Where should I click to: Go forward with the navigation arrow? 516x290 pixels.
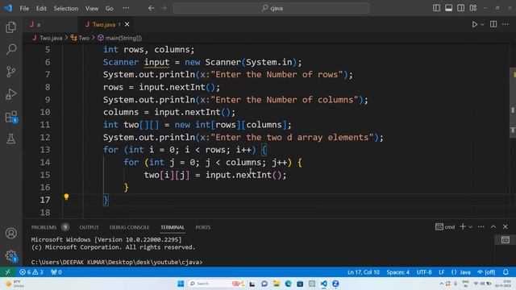coord(164,8)
